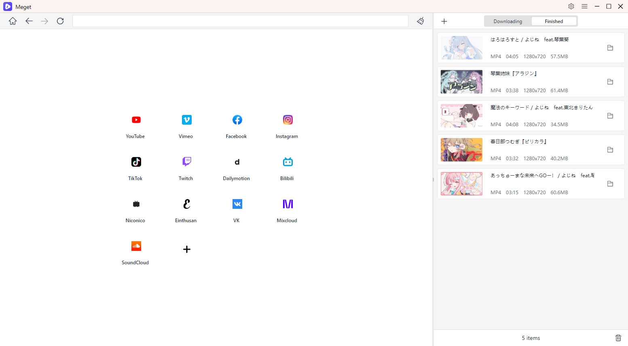Open folder for あっちゅーまな未来へGO video
Image resolution: width=628 pixels, height=346 pixels.
(x=610, y=184)
